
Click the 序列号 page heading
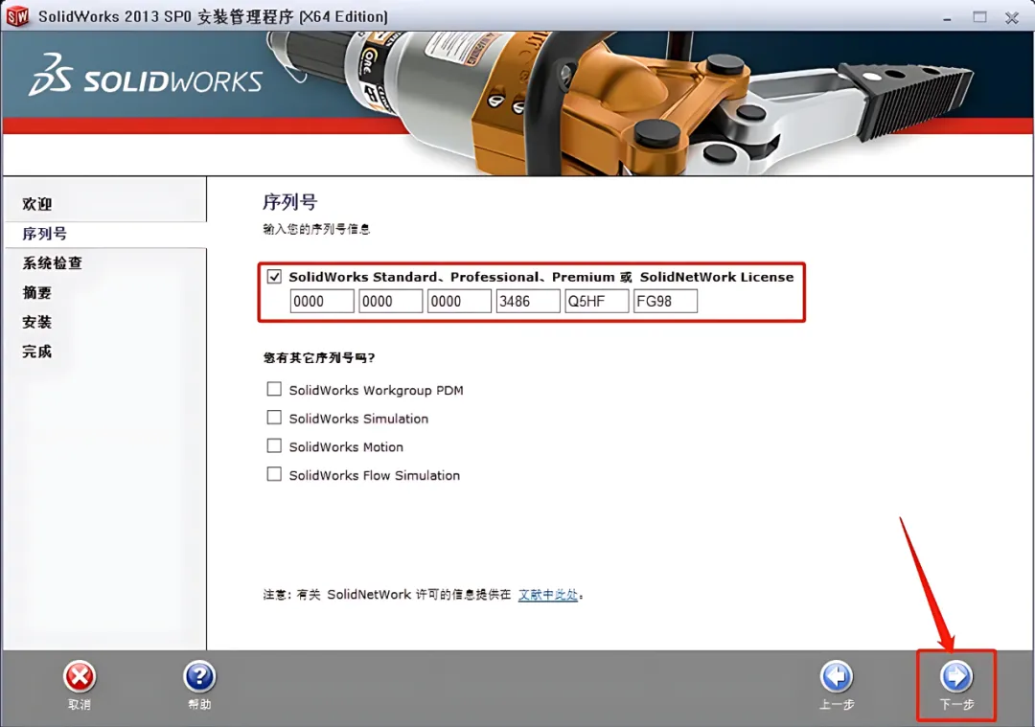(x=289, y=202)
